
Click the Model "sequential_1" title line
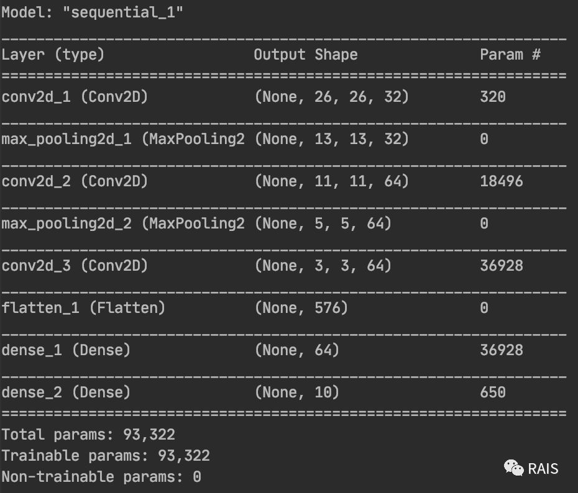tap(92, 12)
